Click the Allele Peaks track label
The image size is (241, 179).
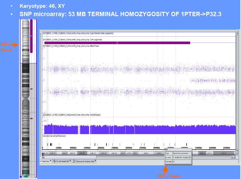(71, 46)
